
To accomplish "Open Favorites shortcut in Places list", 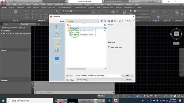I will (57, 44).
